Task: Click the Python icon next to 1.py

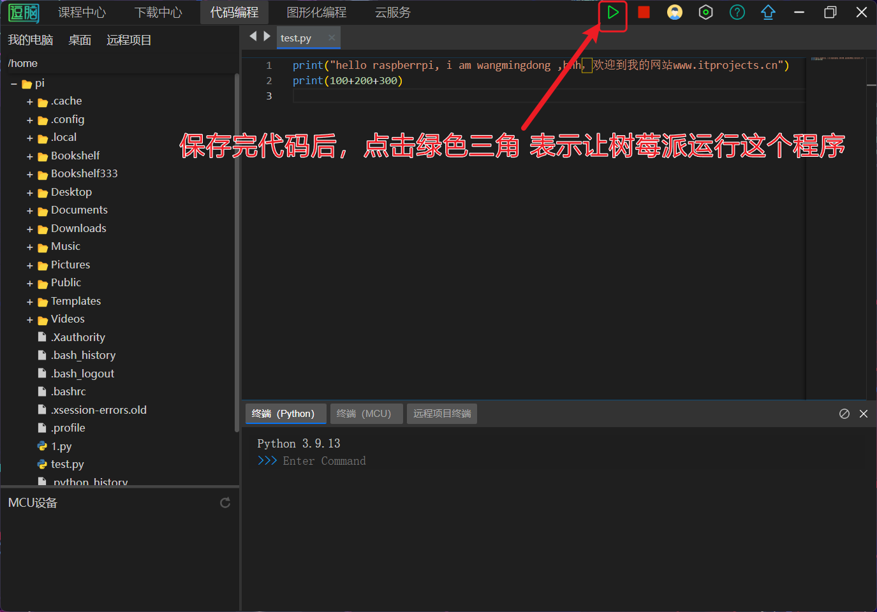Action: click(42, 446)
